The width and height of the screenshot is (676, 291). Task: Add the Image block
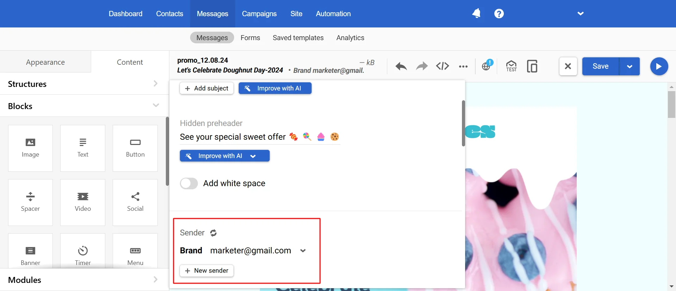[x=30, y=148]
